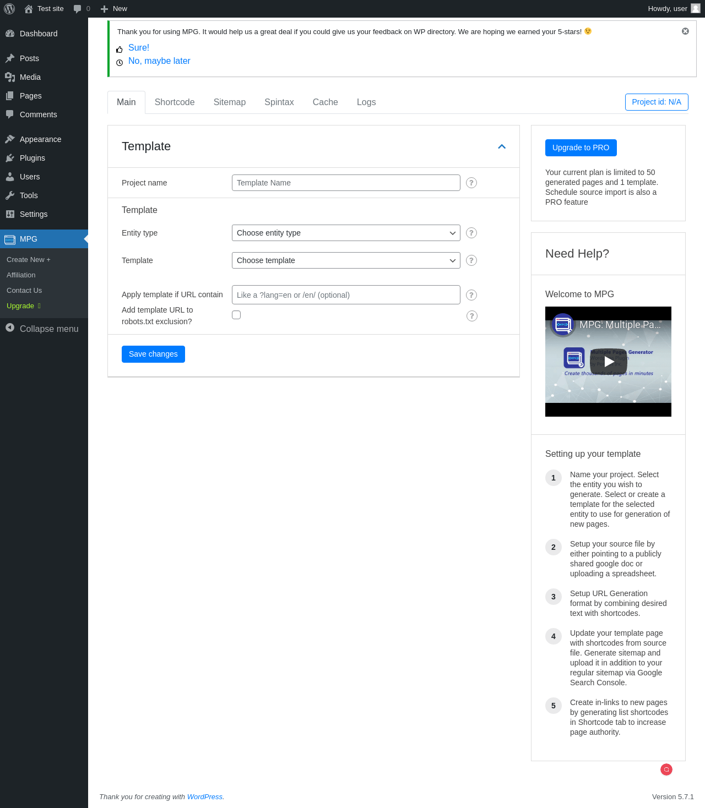Open the WordPress logo menu
Image resolution: width=705 pixels, height=808 pixels.
9,9
